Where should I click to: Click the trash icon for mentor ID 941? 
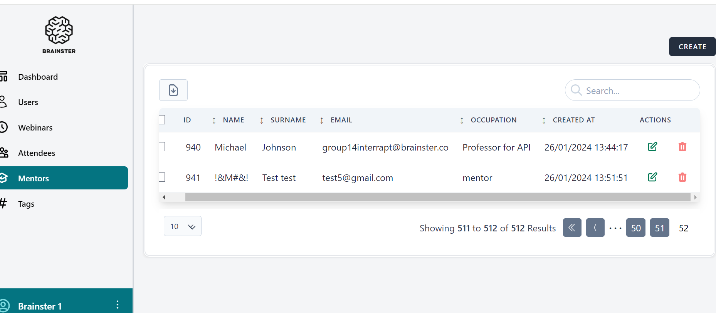tap(682, 177)
